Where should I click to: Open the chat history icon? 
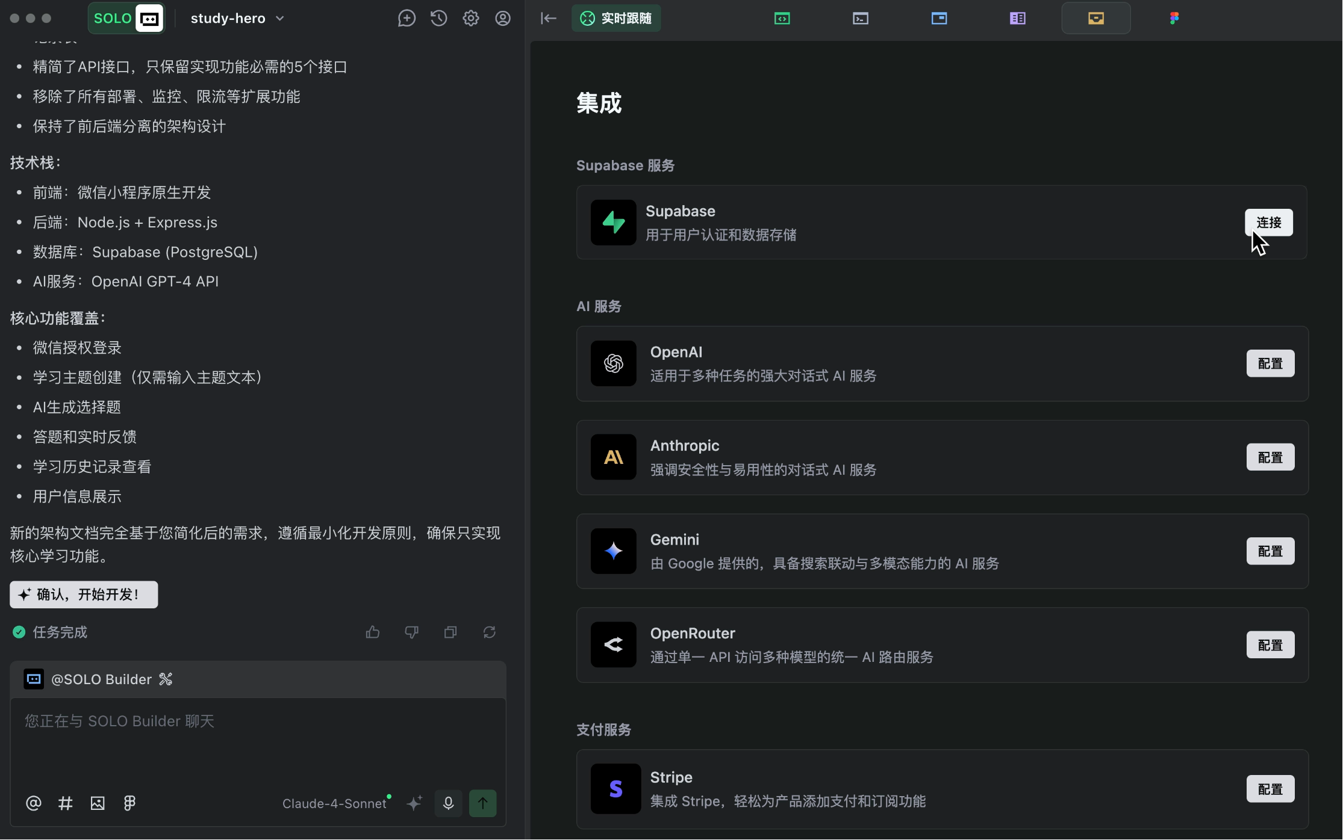tap(439, 18)
